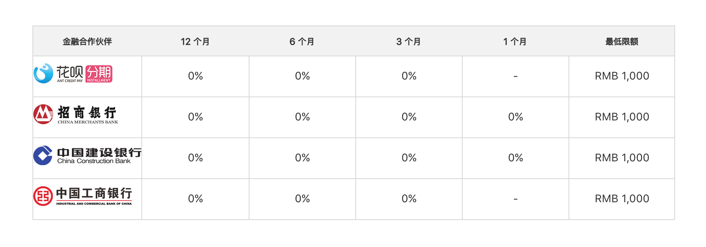The width and height of the screenshot is (706, 247).
Task: Select the 6 个月 column header
Action: click(302, 42)
